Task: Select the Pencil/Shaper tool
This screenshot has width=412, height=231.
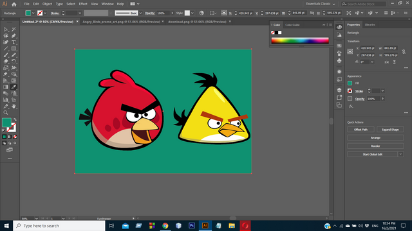Action: 14,55
